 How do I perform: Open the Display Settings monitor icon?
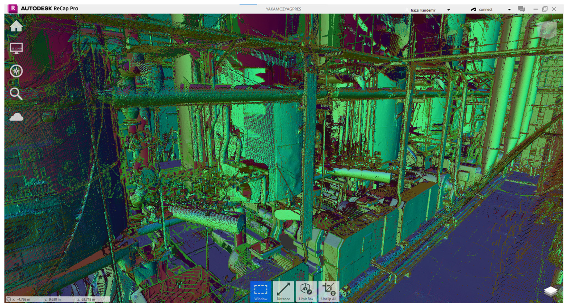(16, 48)
